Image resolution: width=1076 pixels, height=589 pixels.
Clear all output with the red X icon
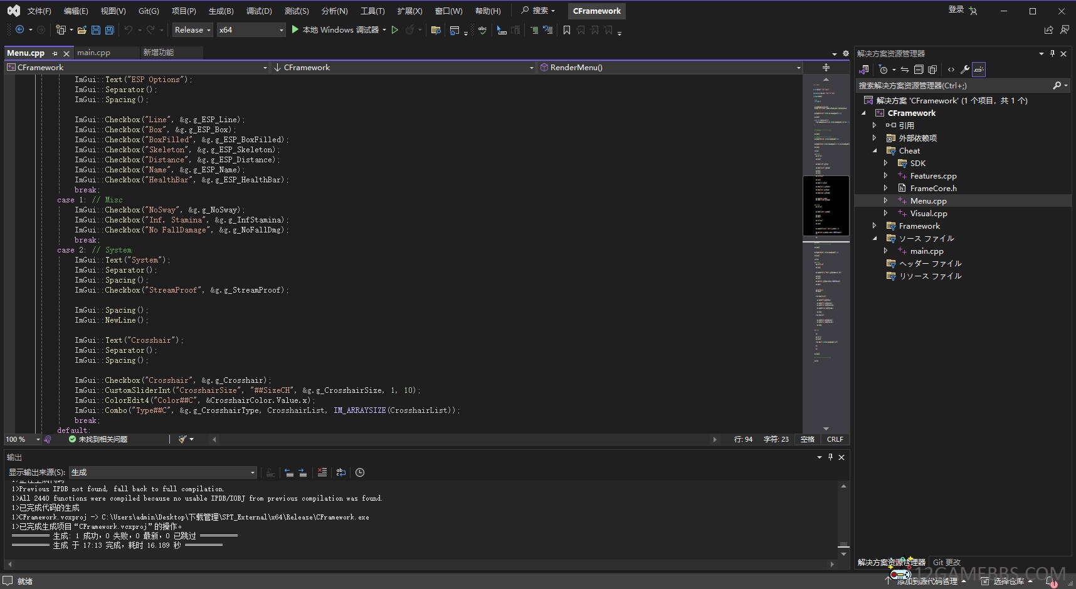pyautogui.click(x=322, y=472)
